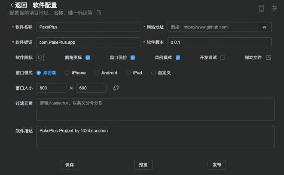Screen dimensions: 284x175
Task: Choose the iPad window mode
Action: (x=128, y=73)
